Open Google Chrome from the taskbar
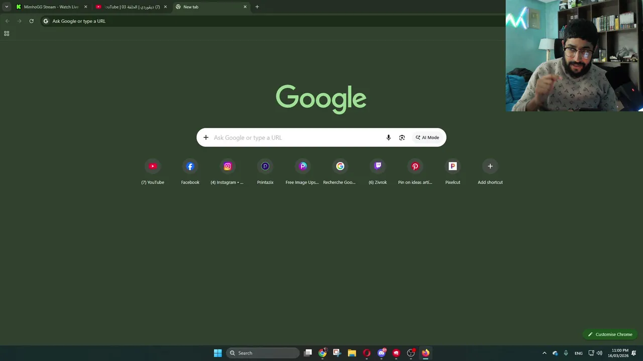The image size is (643, 361). tap(323, 353)
